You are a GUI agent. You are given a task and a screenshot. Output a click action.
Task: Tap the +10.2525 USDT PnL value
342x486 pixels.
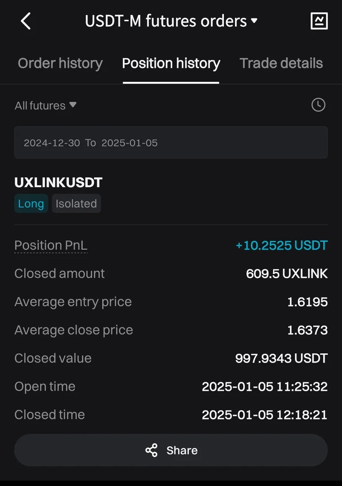(281, 245)
